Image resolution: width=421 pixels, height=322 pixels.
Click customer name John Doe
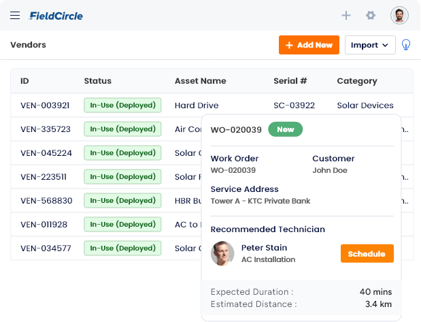[330, 170]
